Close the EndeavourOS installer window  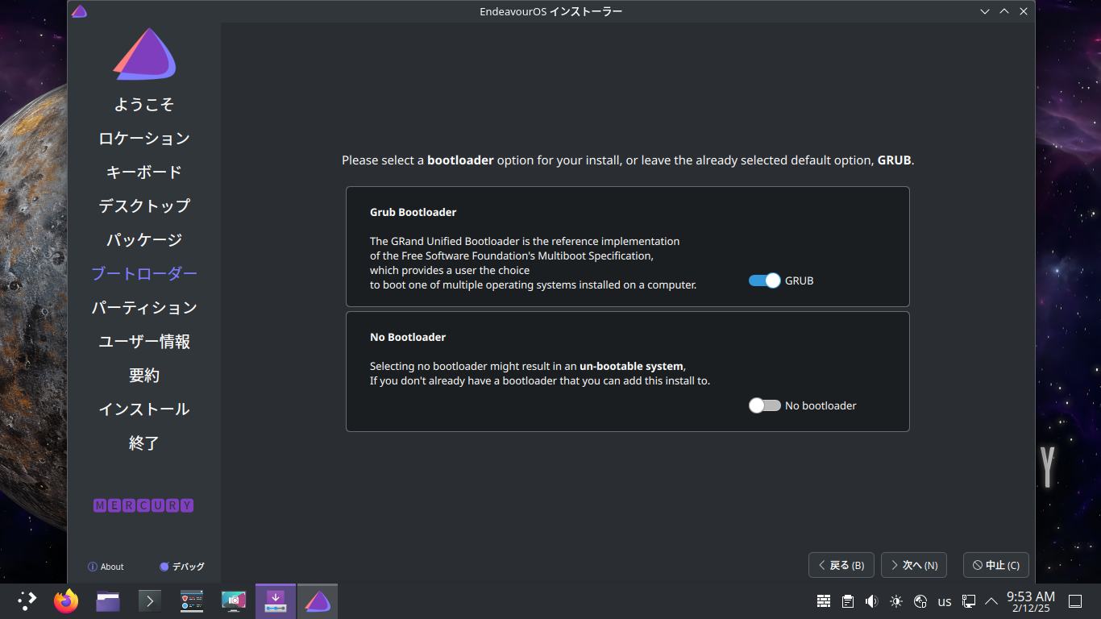(1024, 11)
